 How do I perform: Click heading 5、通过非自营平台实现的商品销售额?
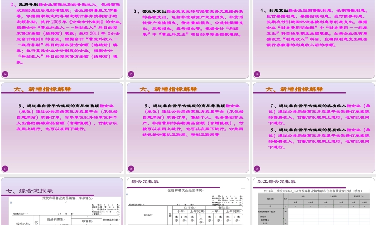click(59, 106)
